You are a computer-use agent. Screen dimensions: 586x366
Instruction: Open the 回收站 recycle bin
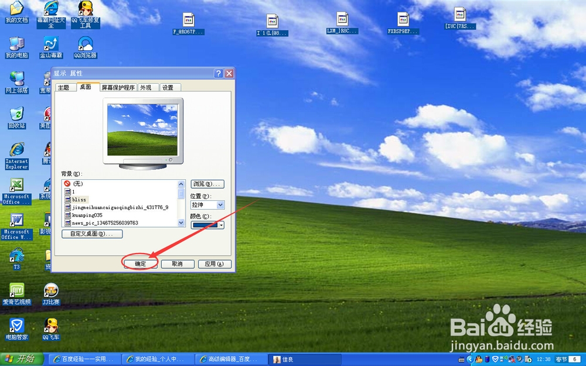[16, 118]
